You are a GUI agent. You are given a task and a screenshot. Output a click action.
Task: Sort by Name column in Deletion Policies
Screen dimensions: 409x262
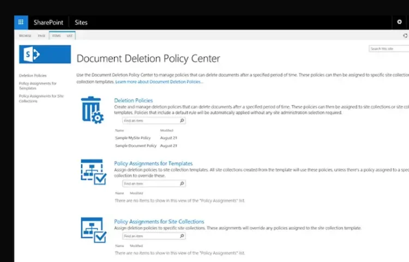[x=119, y=130]
